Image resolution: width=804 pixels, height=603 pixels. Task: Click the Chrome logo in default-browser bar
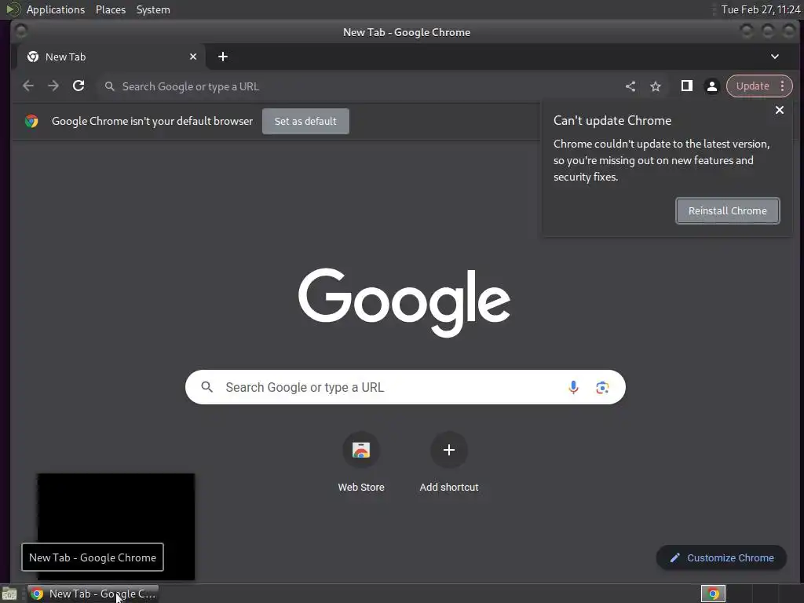(31, 121)
